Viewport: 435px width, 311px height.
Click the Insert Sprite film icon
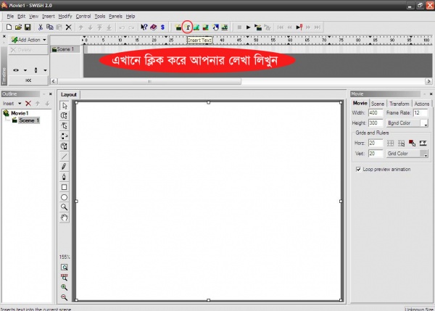point(225,28)
